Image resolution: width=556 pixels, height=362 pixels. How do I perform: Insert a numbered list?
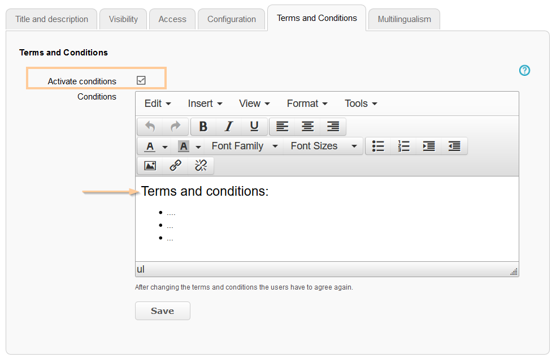click(x=403, y=146)
